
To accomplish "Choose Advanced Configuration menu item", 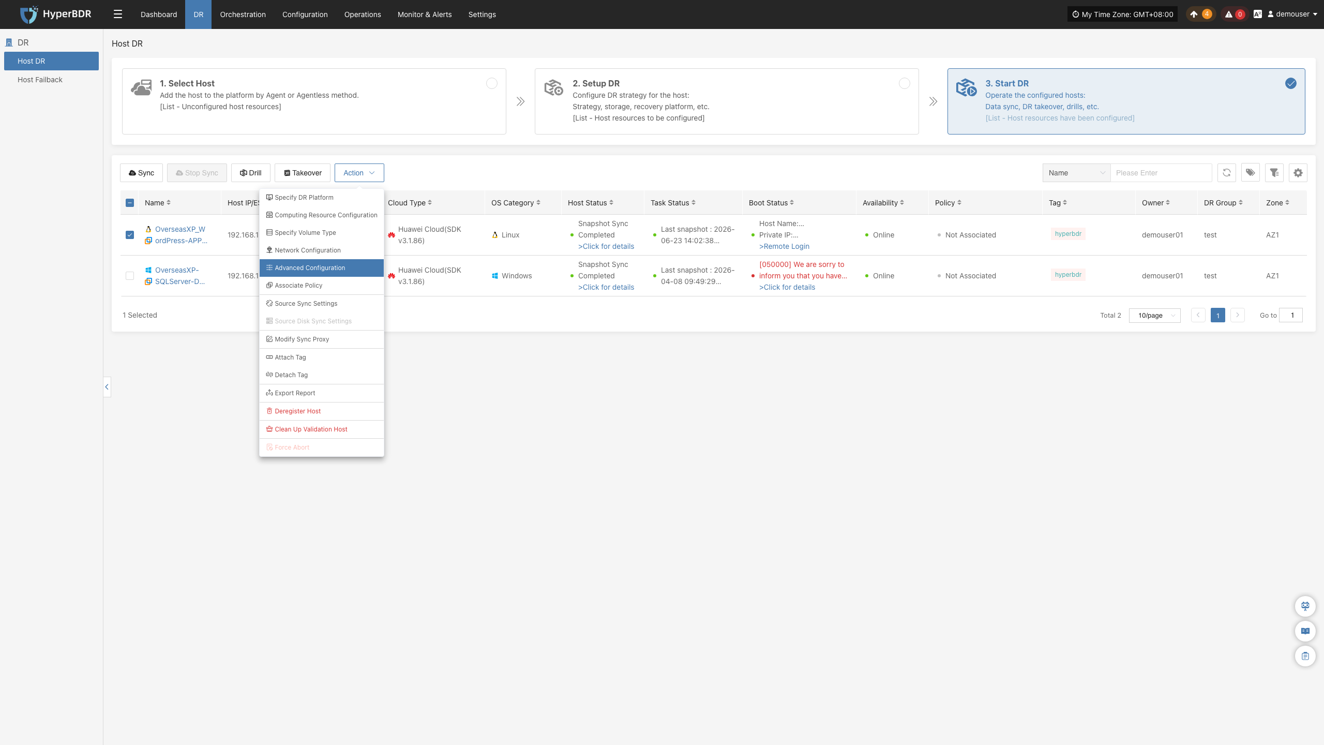I will [x=321, y=268].
